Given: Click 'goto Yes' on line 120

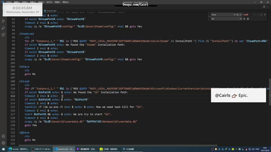Looking at the screenshot, I should pyautogui.click(x=30, y=125).
